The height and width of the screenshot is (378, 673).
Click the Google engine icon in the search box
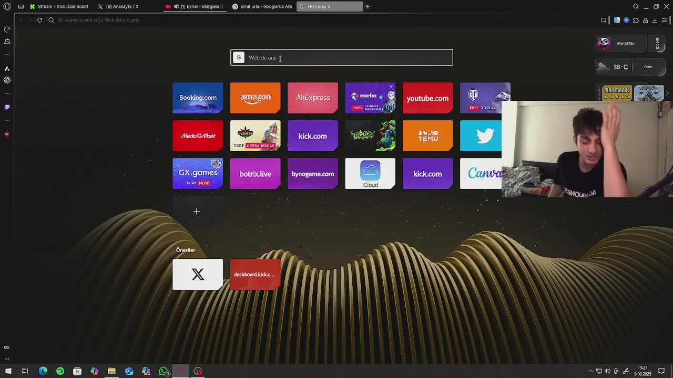pos(239,58)
